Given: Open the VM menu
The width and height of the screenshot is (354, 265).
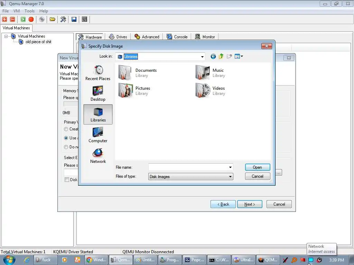Looking at the screenshot, I should click(17, 11).
